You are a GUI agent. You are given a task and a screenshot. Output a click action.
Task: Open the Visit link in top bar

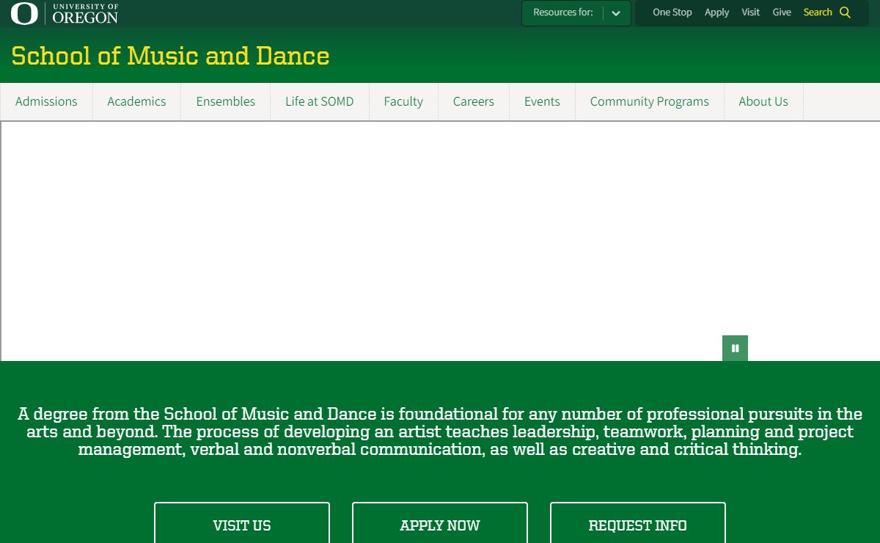click(x=750, y=12)
